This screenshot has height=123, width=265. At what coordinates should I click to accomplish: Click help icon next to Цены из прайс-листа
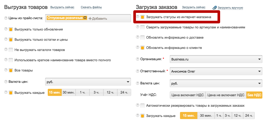6,18
